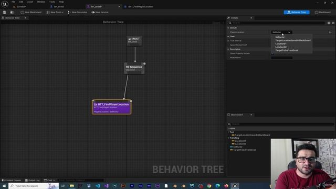Expand the Tick Interval property
The image size is (336, 189).
point(228,41)
